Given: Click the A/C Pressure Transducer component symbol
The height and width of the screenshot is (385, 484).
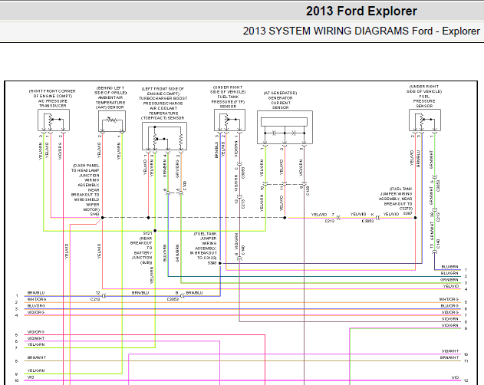Looking at the screenshot, I should coord(54,120).
